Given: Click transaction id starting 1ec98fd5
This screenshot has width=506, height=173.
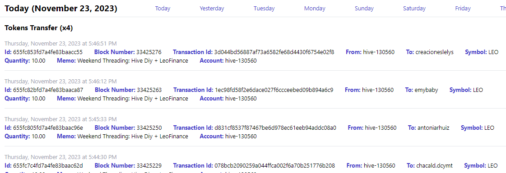Looking at the screenshot, I should click(x=274, y=90).
